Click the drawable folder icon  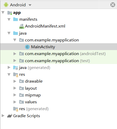22,81
